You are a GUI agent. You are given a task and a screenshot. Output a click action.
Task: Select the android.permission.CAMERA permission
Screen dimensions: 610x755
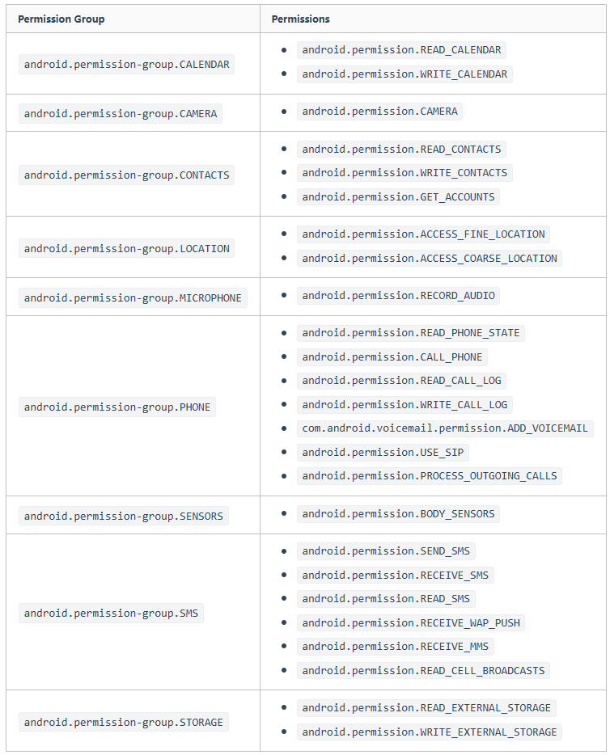point(379,112)
